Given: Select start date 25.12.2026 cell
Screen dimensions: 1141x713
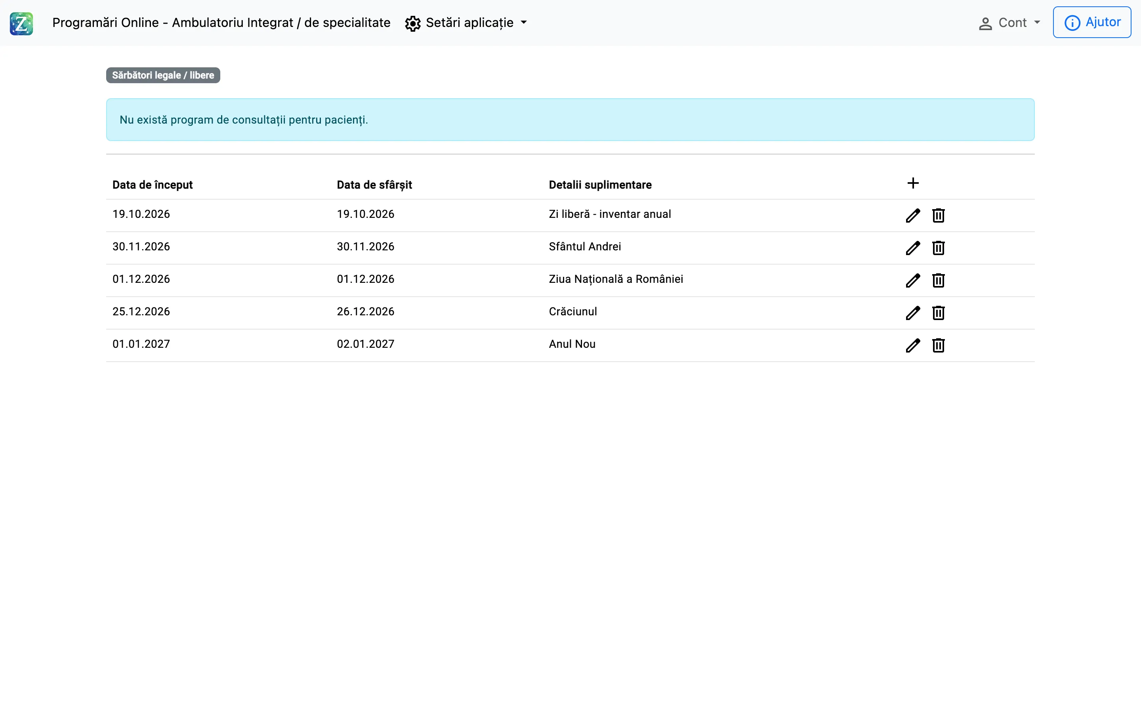Looking at the screenshot, I should point(141,312).
